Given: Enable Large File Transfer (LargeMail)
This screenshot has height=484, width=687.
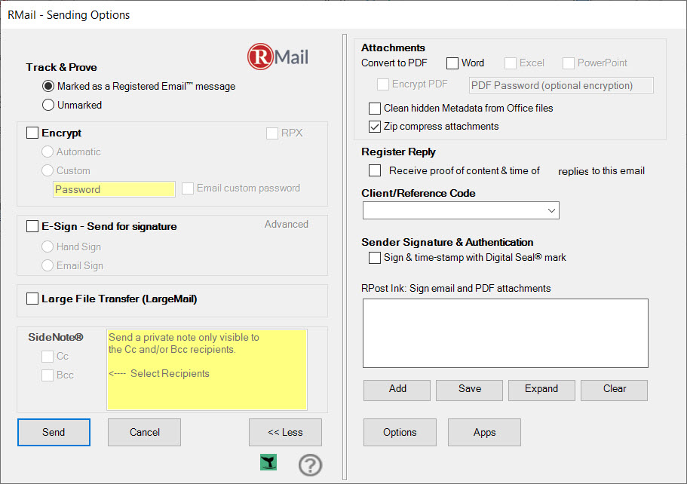Looking at the screenshot, I should pos(32,299).
